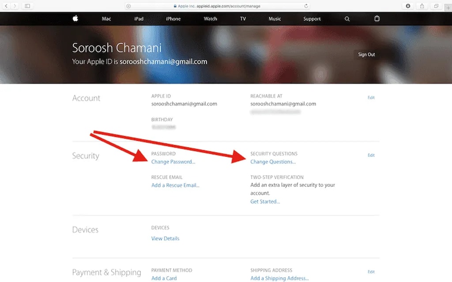Go to the Support menu item
The height and width of the screenshot is (282, 452).
pos(312,19)
